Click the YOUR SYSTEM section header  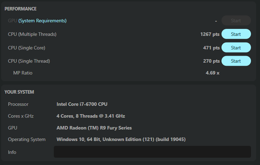coord(19,92)
